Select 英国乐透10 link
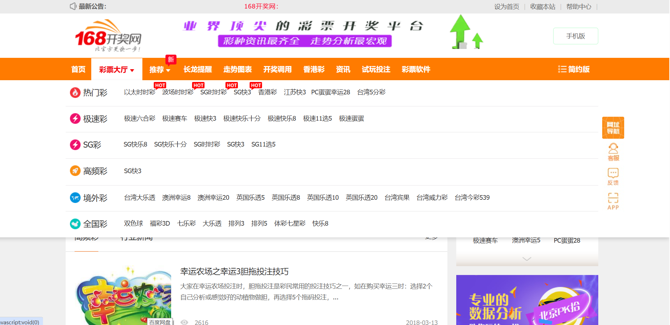670x325 pixels. coord(323,198)
